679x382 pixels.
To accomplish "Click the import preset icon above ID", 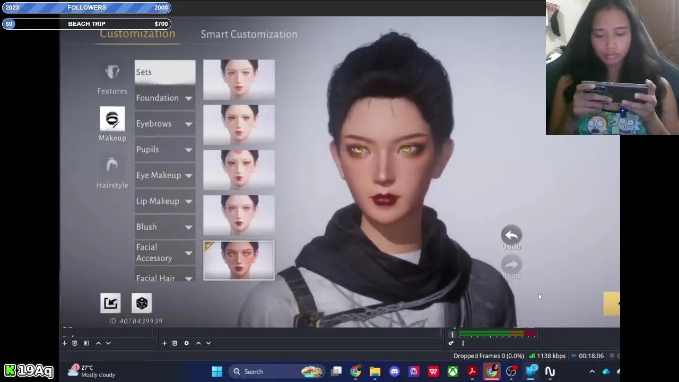I will click(x=110, y=303).
